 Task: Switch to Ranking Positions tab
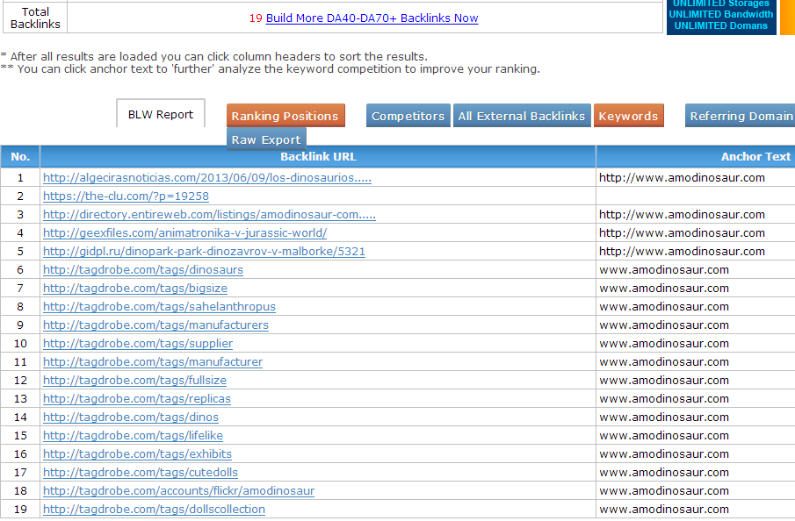point(285,116)
